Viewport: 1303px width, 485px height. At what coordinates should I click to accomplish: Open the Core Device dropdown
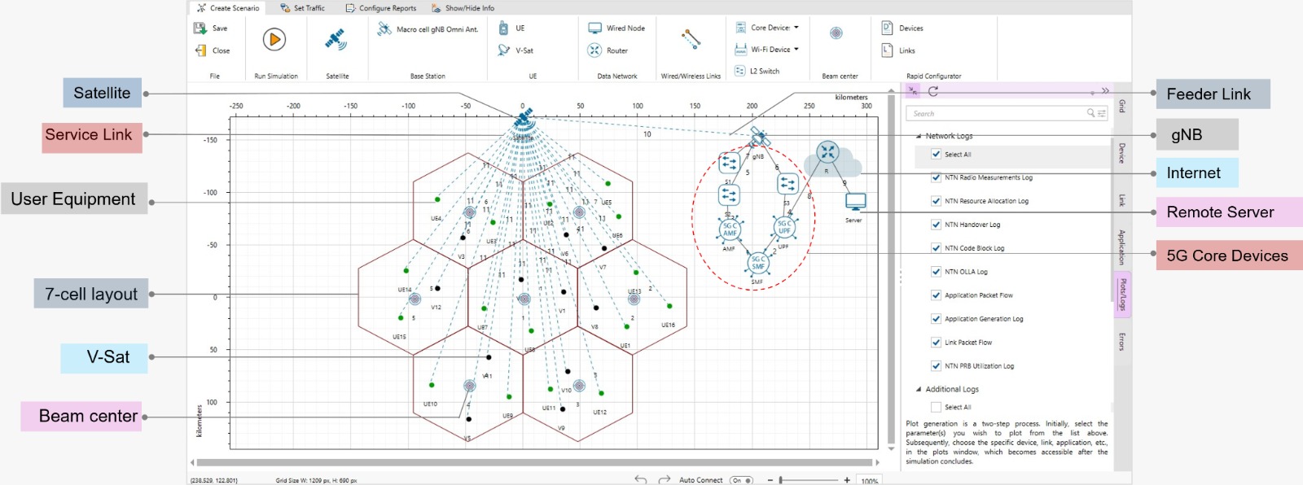point(796,28)
